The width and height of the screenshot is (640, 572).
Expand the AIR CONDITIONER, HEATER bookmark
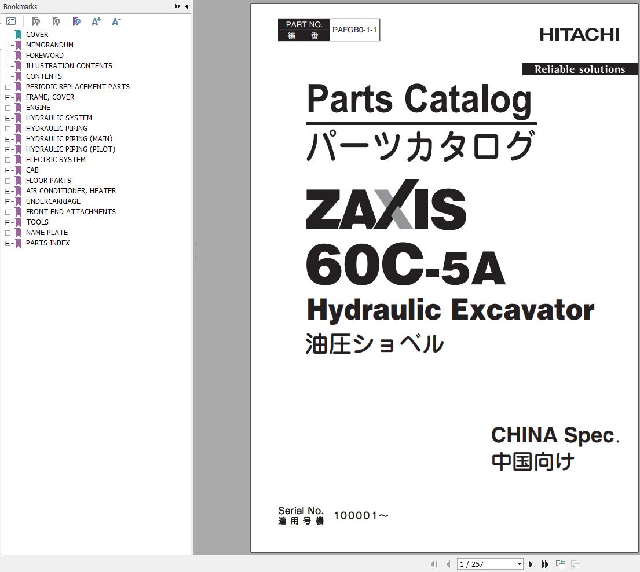coord(8,191)
